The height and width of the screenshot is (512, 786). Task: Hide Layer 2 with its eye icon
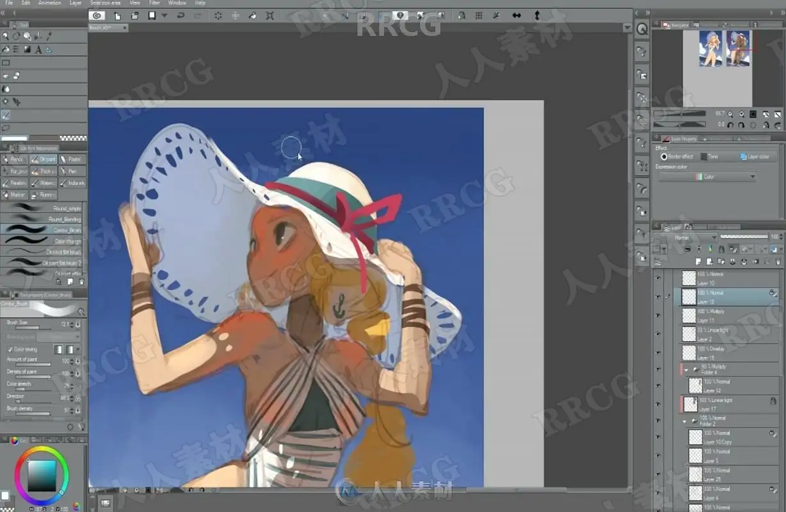[x=658, y=334]
